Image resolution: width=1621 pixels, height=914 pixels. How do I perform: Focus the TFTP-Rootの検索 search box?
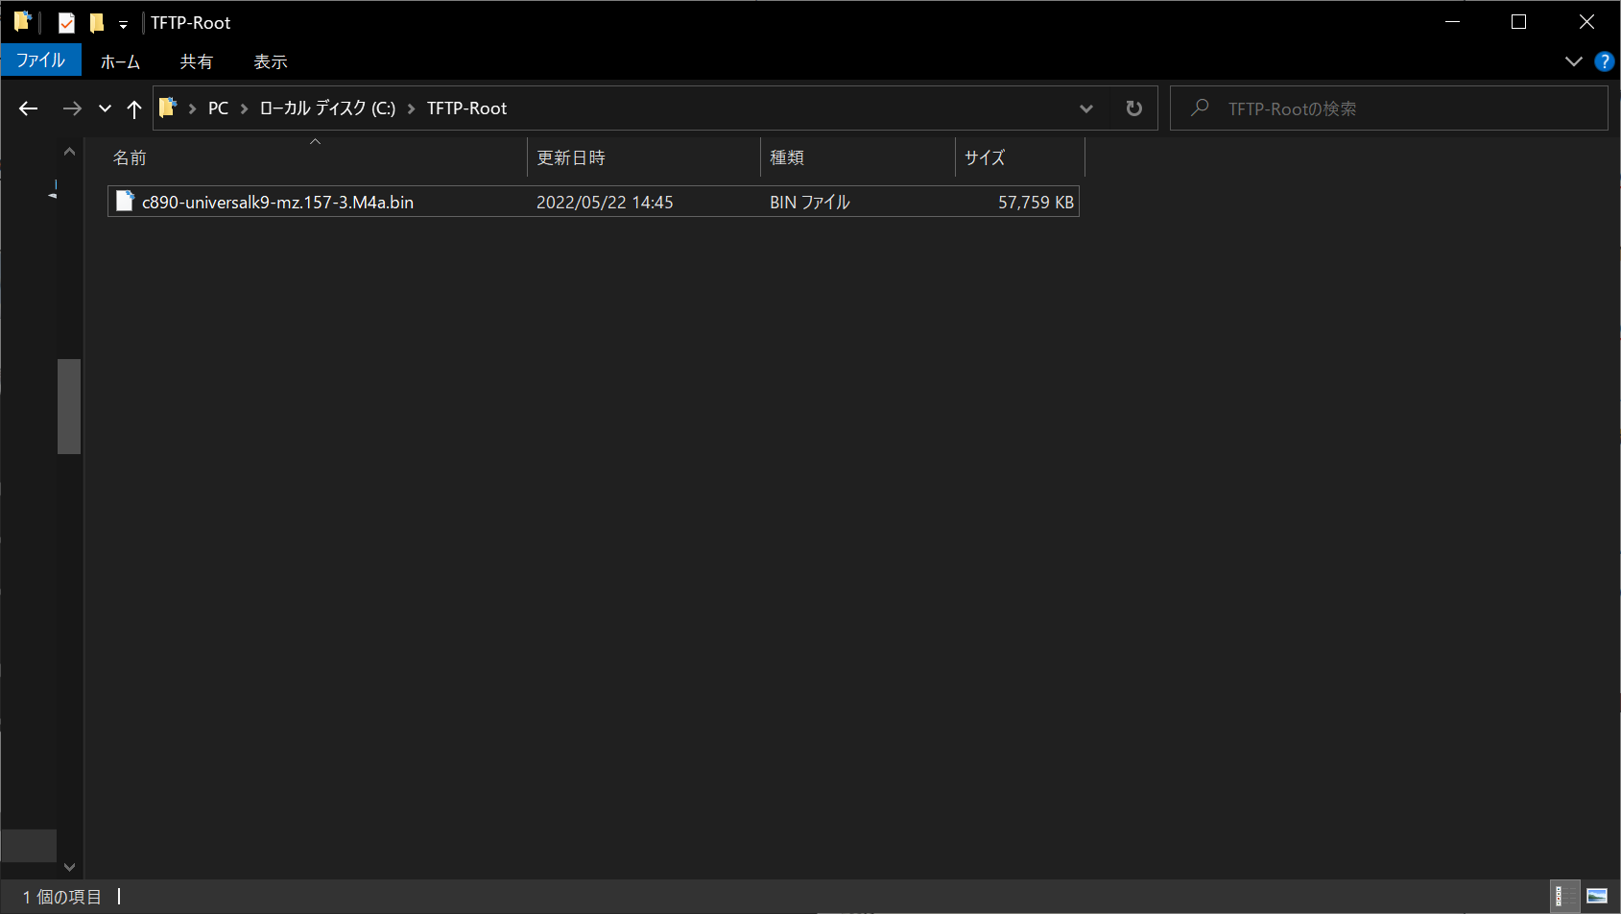[1389, 108]
